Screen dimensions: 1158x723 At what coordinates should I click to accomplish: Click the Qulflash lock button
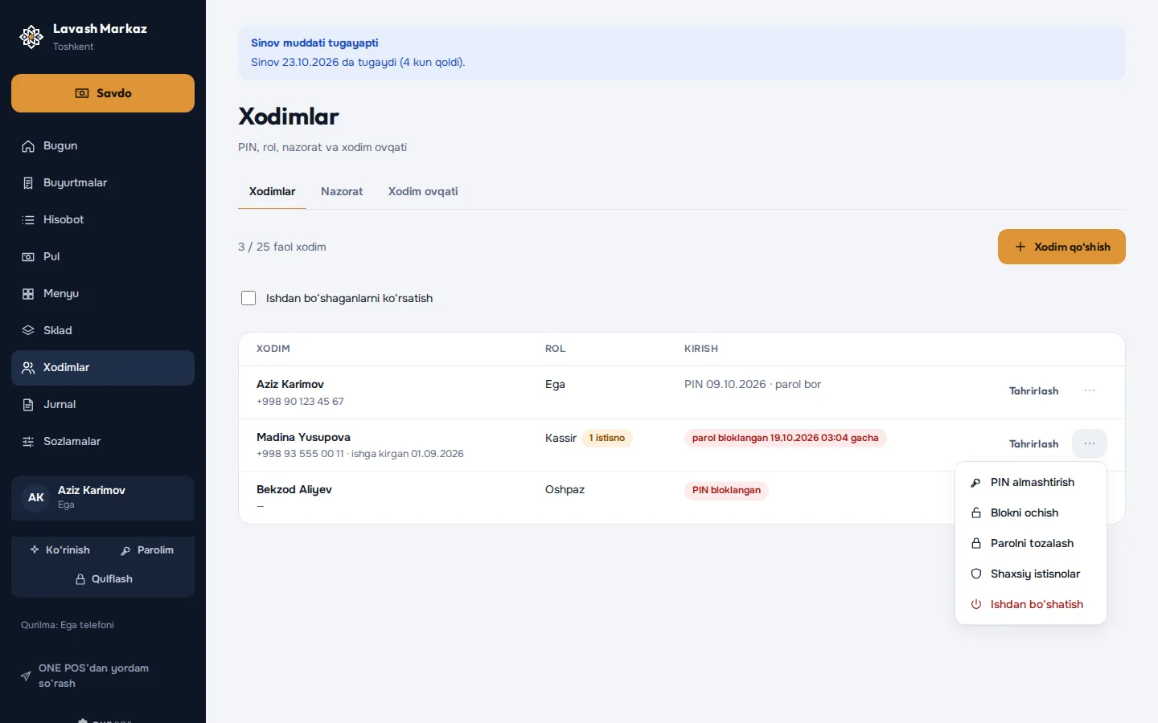point(103,579)
